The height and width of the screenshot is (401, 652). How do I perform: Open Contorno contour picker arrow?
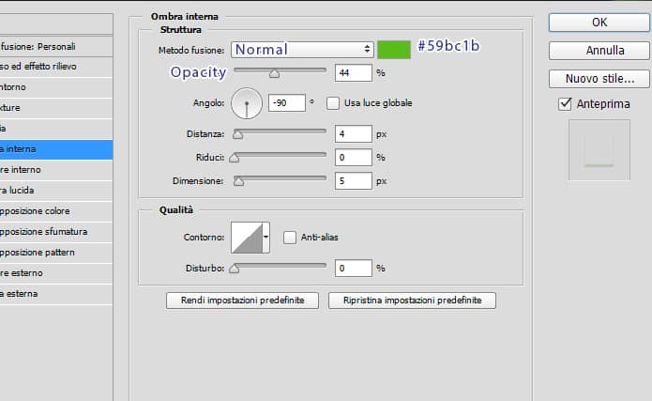265,238
